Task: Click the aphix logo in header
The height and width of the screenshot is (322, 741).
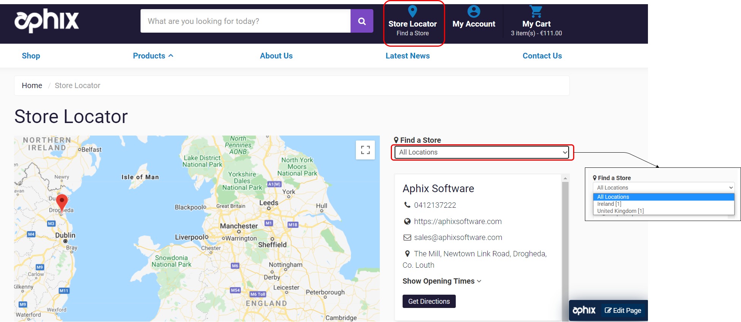Action: point(46,21)
